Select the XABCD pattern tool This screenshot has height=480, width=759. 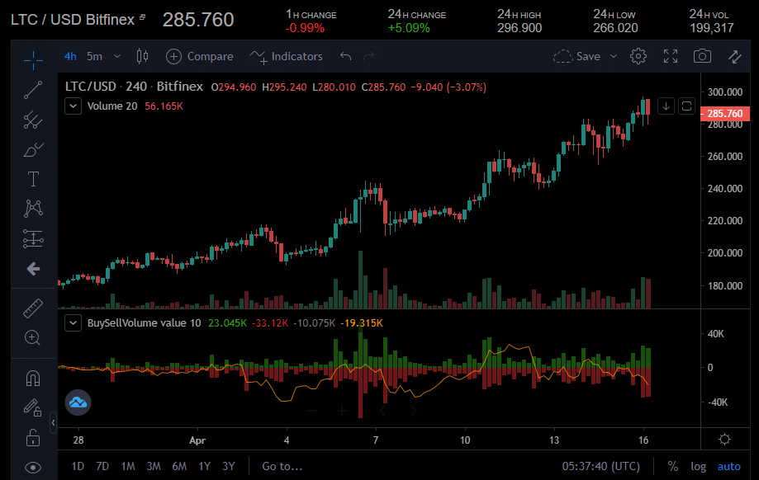(33, 209)
